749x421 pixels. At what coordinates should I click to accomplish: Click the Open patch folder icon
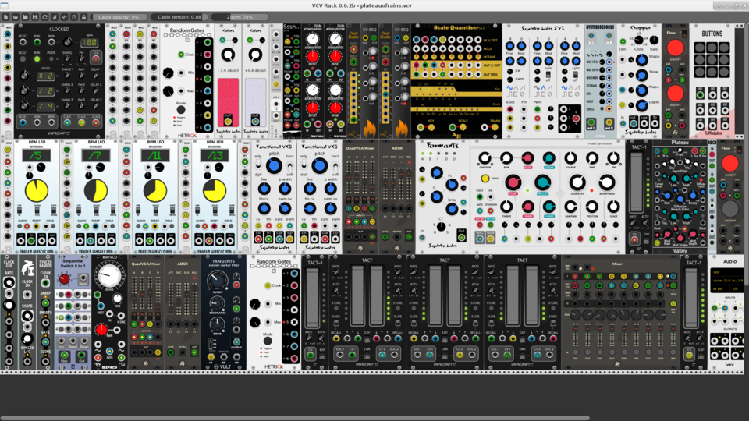(x=16, y=17)
